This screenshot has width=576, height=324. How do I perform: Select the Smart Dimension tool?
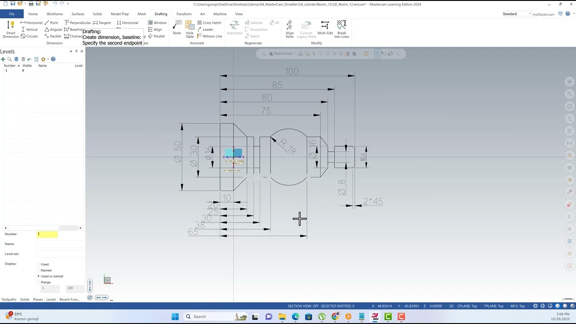point(10,29)
